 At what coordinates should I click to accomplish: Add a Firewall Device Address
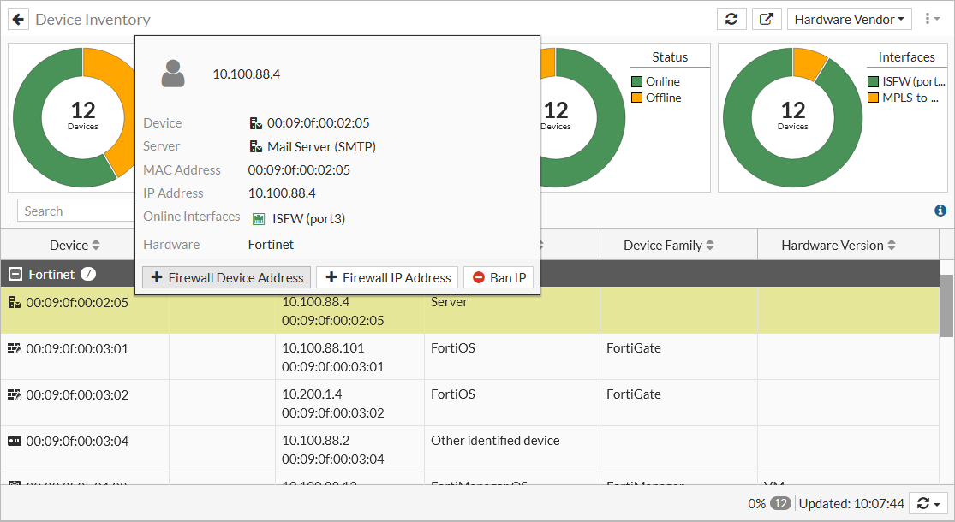click(226, 277)
